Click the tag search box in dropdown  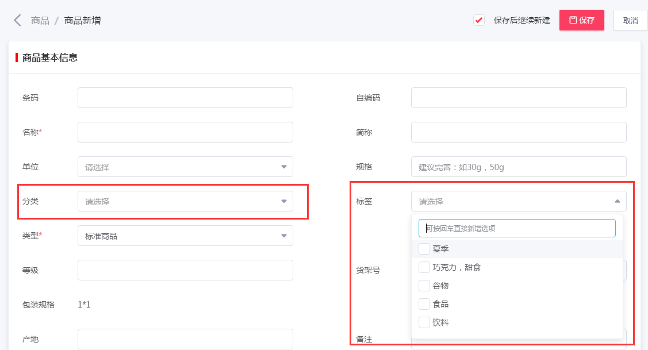pyautogui.click(x=516, y=228)
